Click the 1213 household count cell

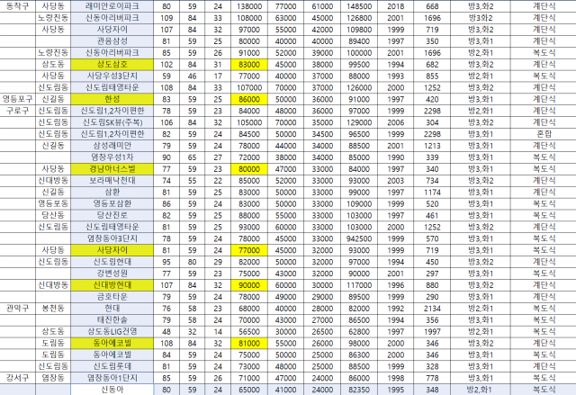pyautogui.click(x=432, y=146)
